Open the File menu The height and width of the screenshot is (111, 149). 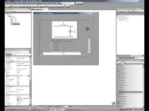click(x=7, y=3)
